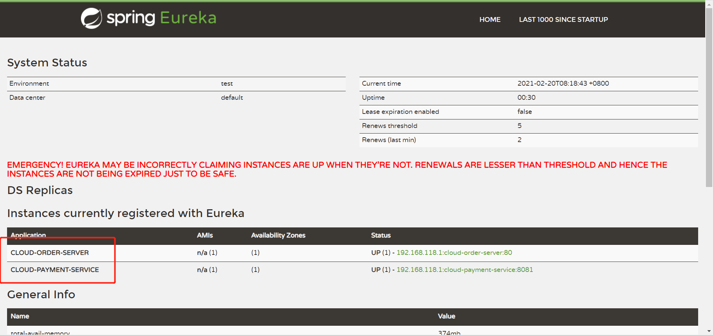Select the CLOUD-ORDER-SERVER application name
713x335 pixels.
point(50,253)
